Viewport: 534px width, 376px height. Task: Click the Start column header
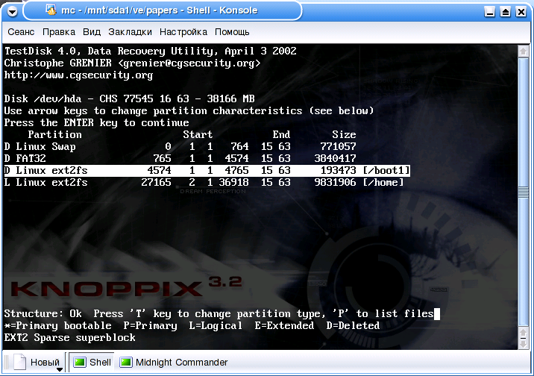click(x=198, y=134)
